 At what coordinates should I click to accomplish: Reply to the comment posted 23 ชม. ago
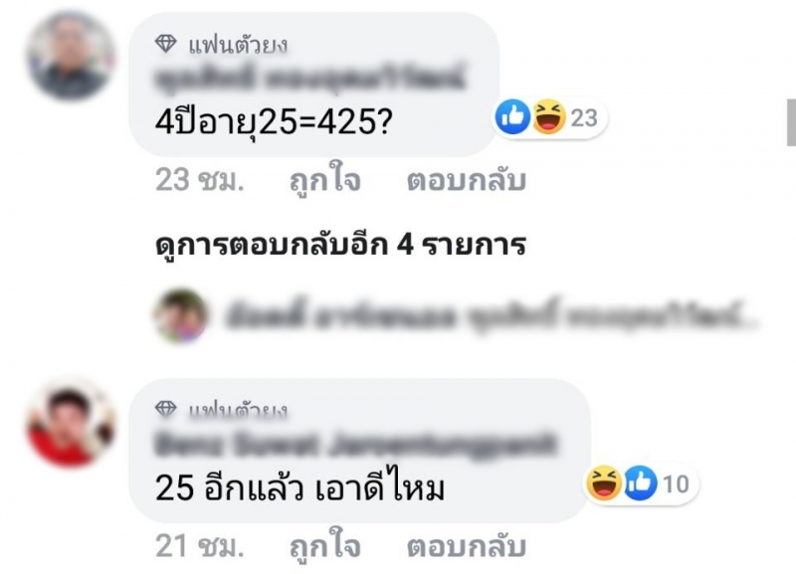tap(466, 180)
